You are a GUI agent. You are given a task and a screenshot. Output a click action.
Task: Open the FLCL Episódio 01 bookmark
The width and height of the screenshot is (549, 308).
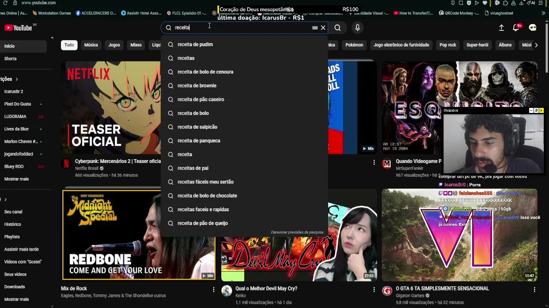coord(187,13)
